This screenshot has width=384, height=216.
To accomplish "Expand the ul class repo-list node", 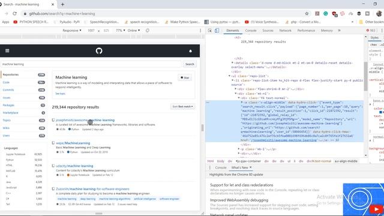I will (230, 76).
